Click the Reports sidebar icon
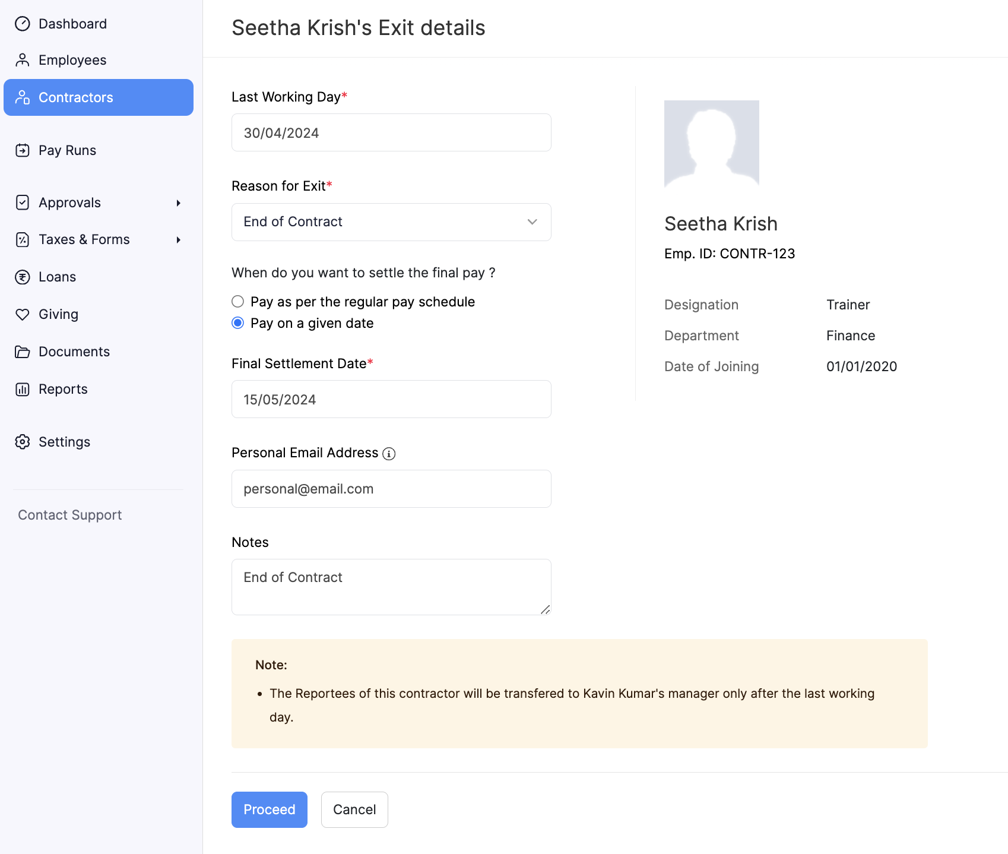Image resolution: width=1008 pixels, height=854 pixels. point(23,389)
